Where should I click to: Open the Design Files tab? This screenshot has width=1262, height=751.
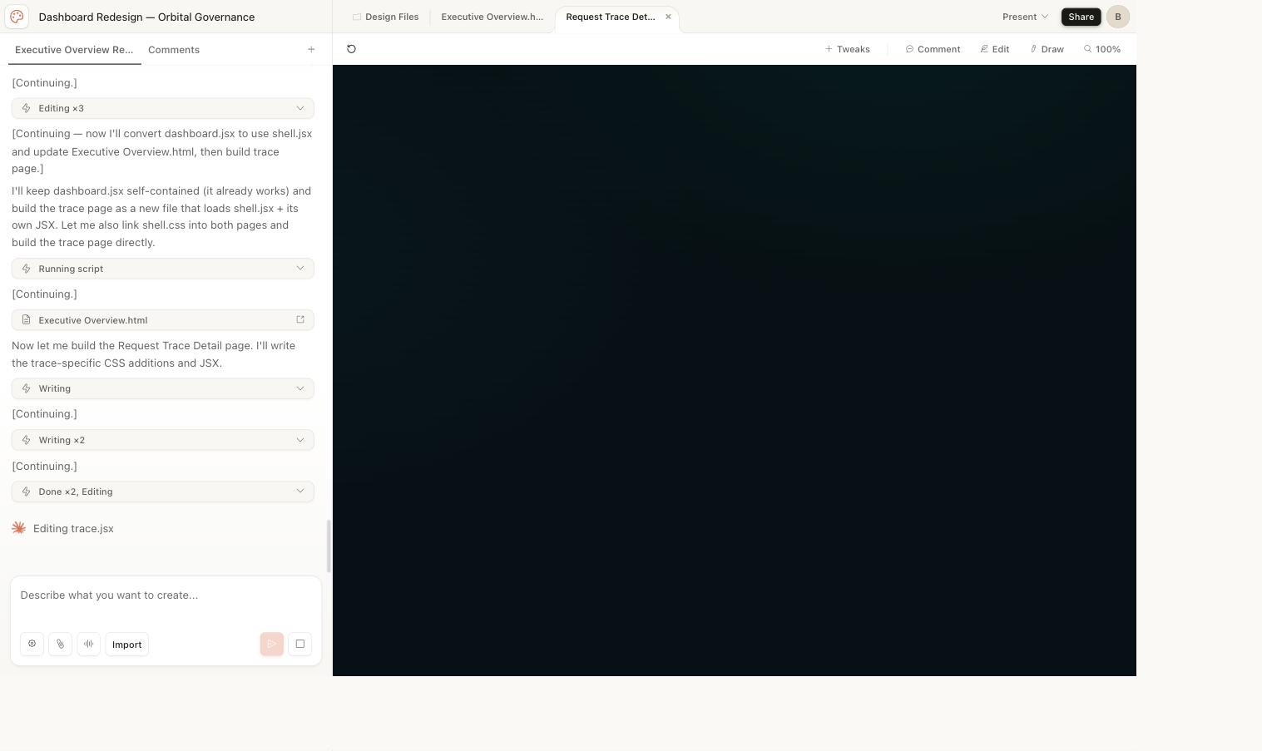pos(385,17)
